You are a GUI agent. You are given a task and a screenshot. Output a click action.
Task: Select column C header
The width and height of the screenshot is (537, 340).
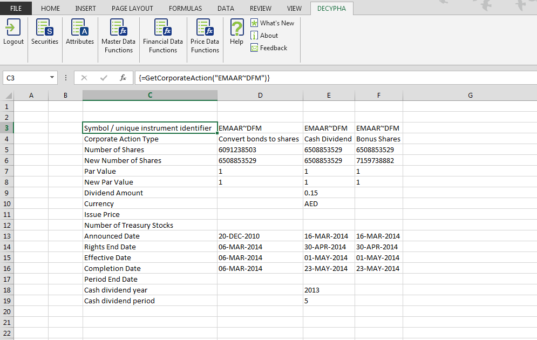[150, 95]
